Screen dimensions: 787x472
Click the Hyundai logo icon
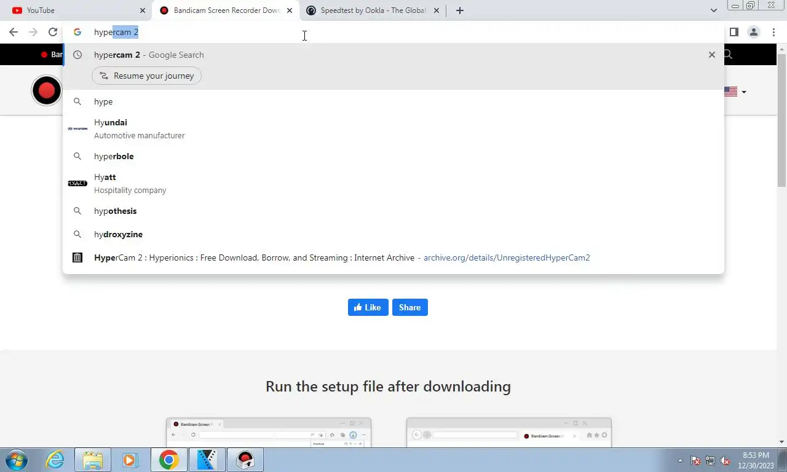(x=77, y=128)
